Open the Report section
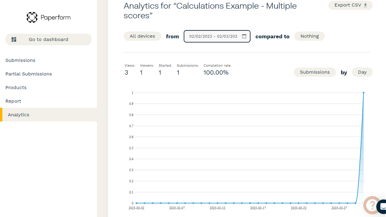386x217 pixels. (13, 101)
